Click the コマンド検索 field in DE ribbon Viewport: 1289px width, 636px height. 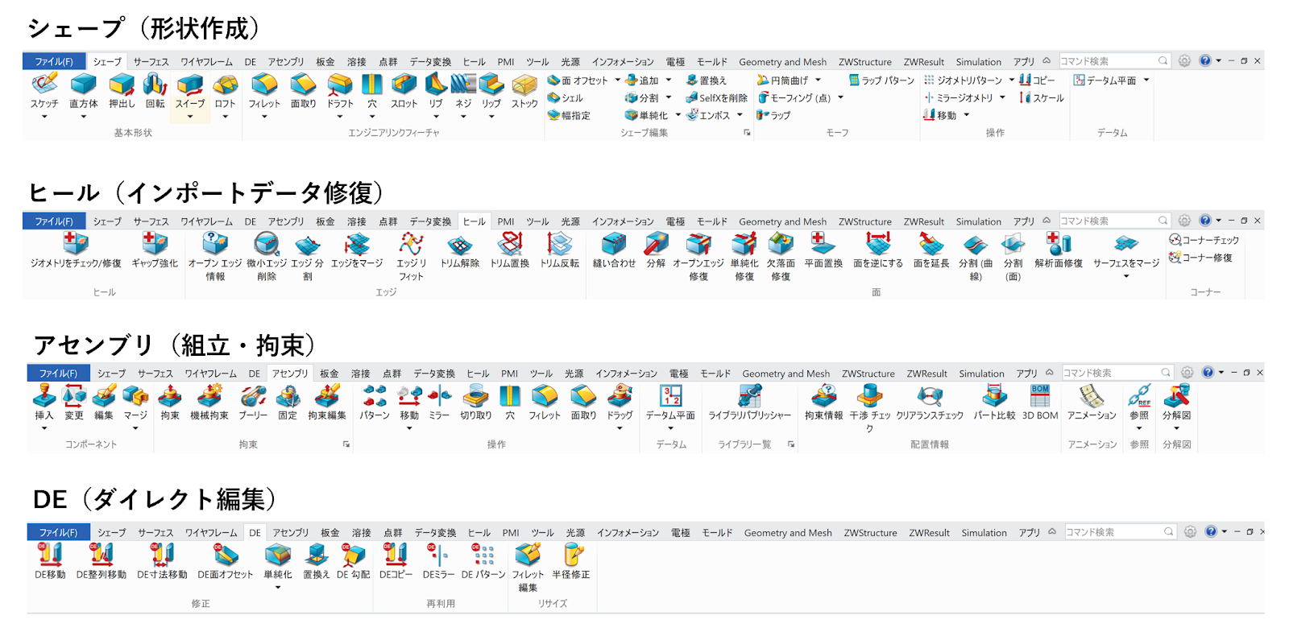pyautogui.click(x=1112, y=532)
